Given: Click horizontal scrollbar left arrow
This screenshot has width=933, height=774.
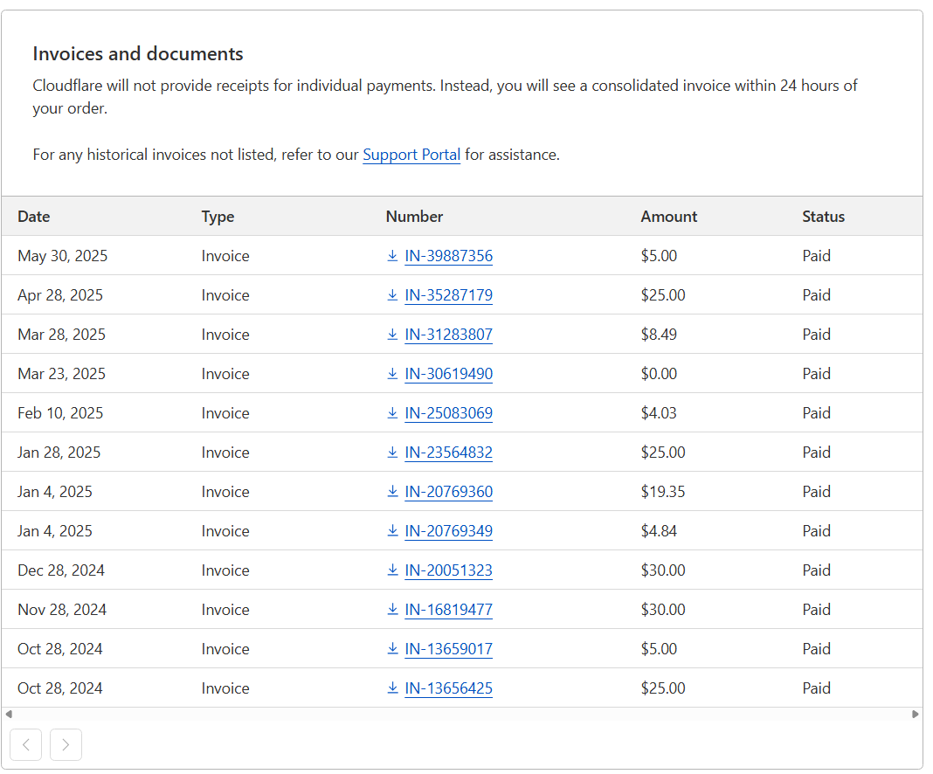Looking at the screenshot, I should tap(9, 714).
